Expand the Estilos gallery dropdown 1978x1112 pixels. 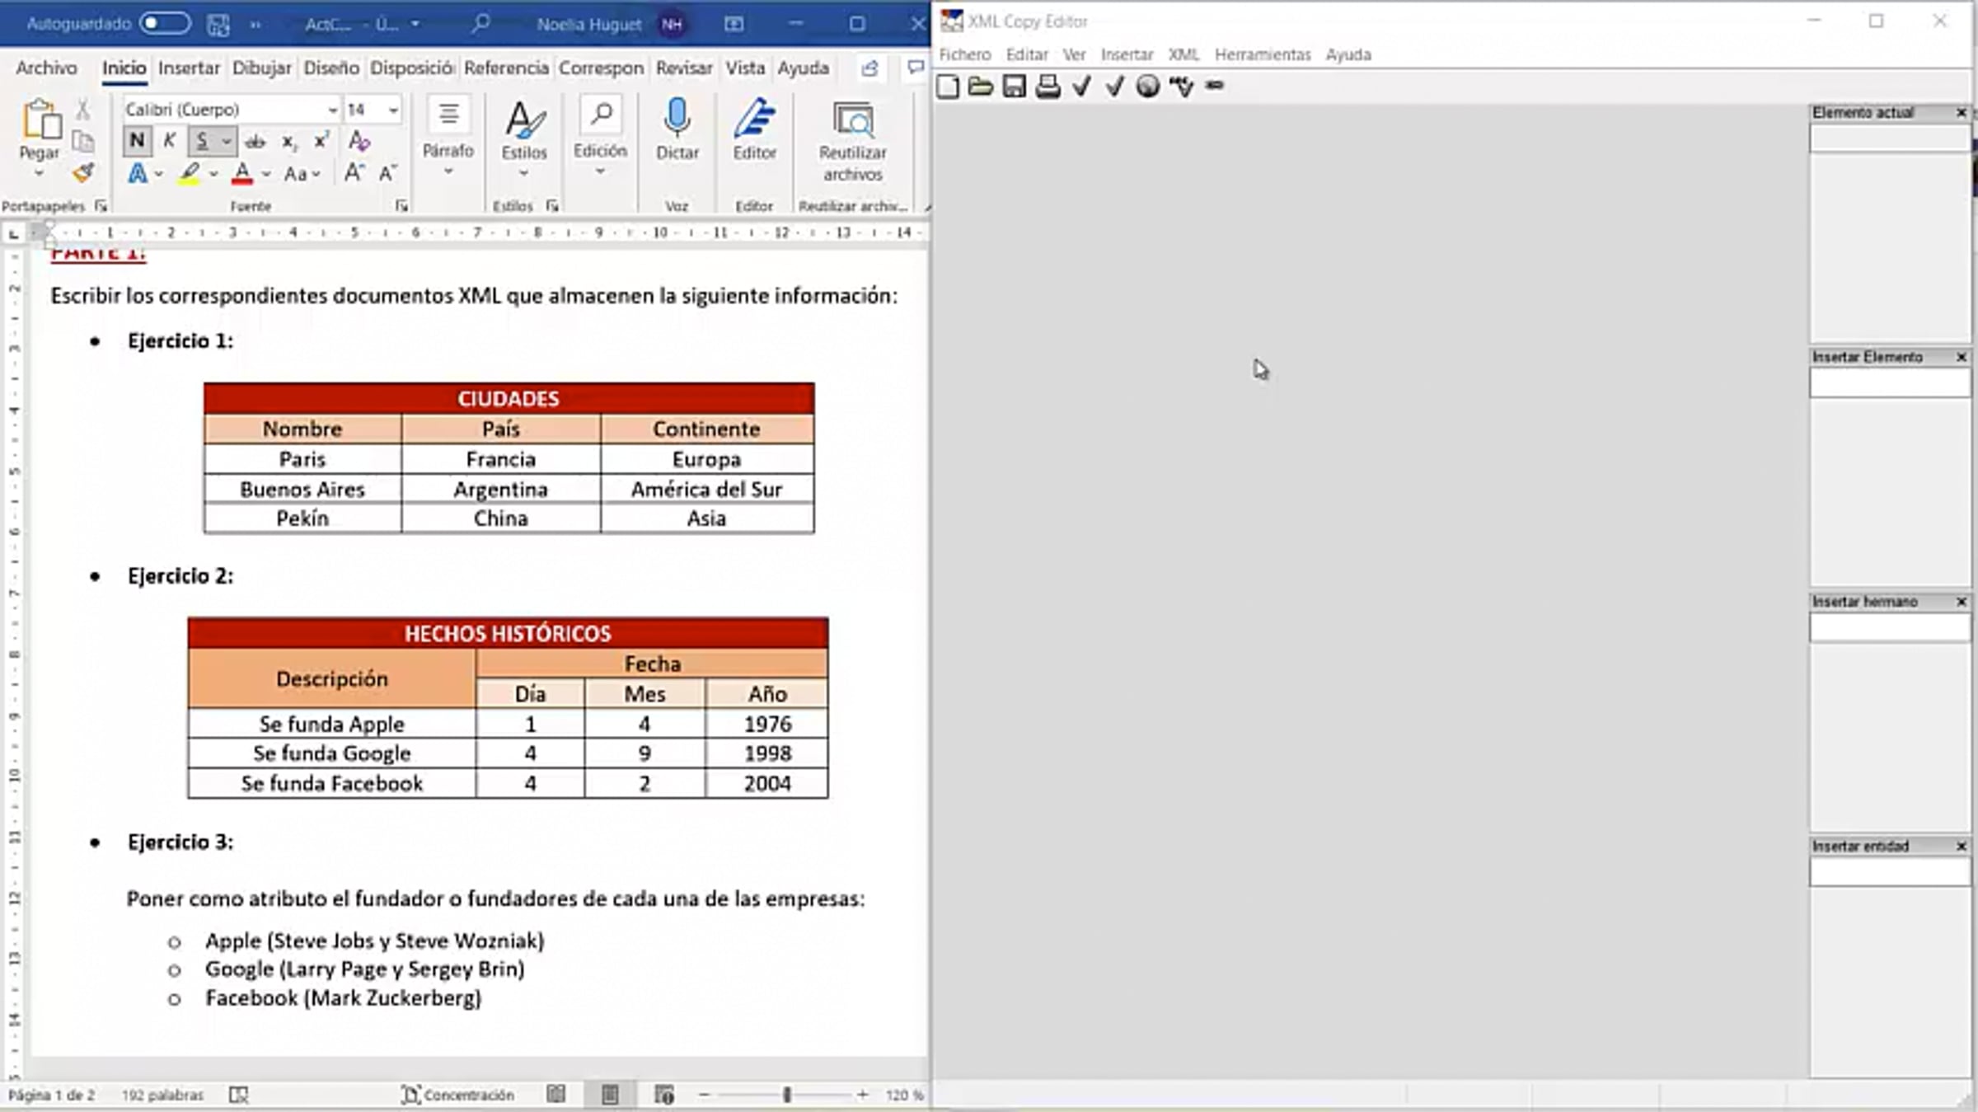pyautogui.click(x=524, y=173)
